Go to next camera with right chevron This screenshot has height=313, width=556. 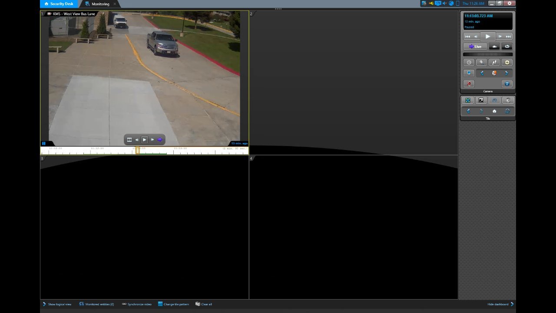(x=506, y=73)
